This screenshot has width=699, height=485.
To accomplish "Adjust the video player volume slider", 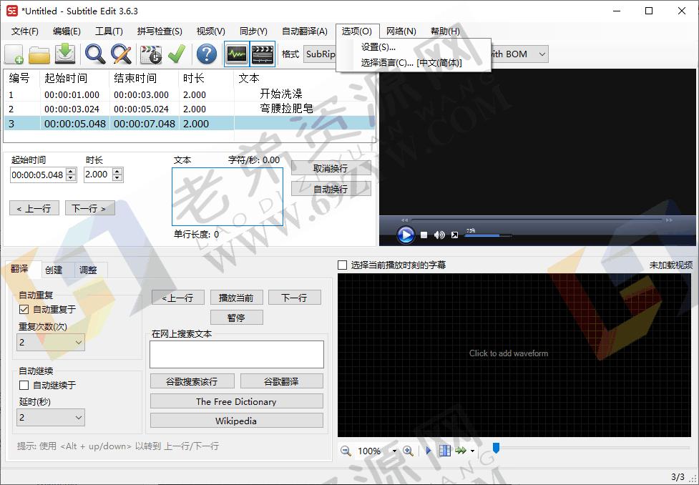I will tap(487, 234).
